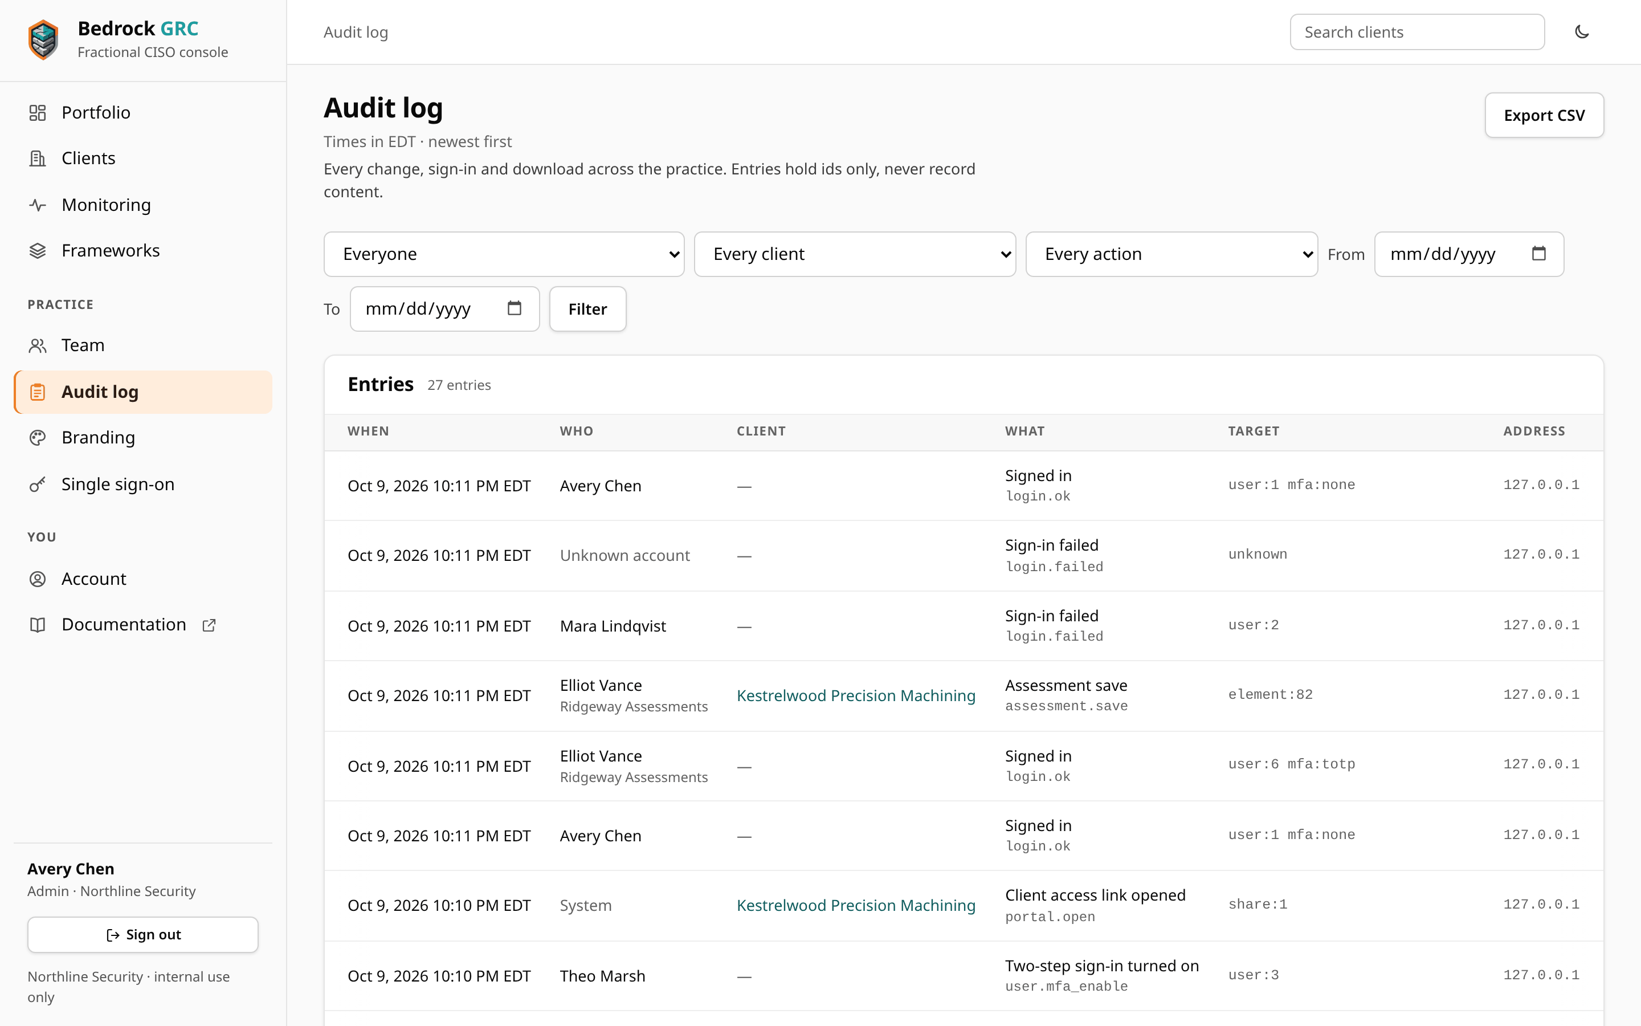Click the ADDRESS column header
This screenshot has width=1641, height=1026.
1534,431
